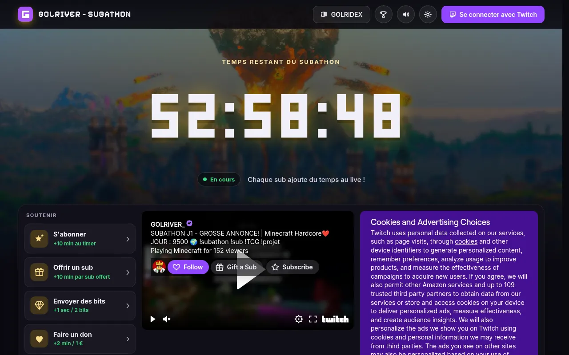Click the heart icon beside Faire un don
This screenshot has width=569, height=355.
coord(39,339)
